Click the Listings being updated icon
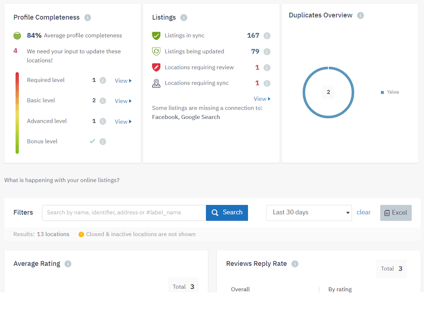 [x=156, y=51]
